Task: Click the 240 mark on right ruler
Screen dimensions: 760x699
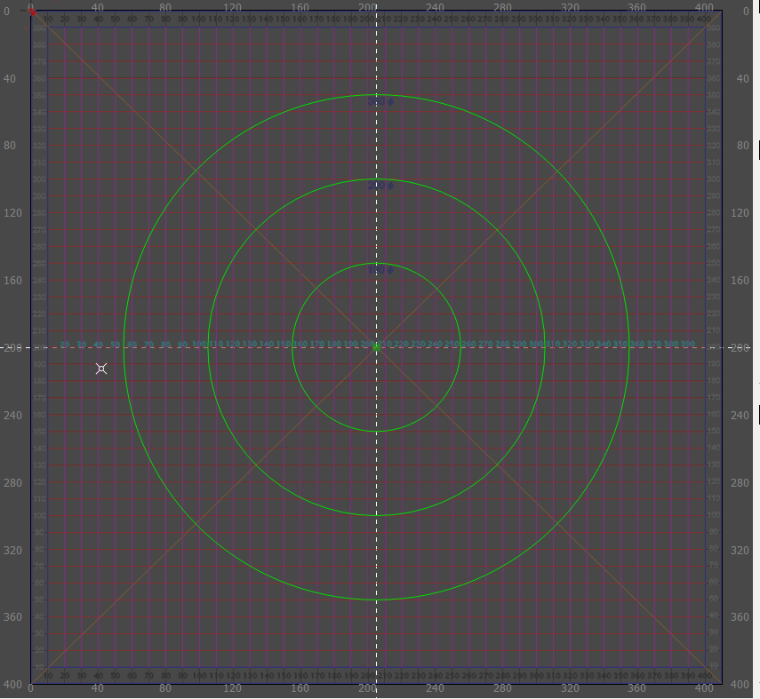Action: tap(742, 415)
